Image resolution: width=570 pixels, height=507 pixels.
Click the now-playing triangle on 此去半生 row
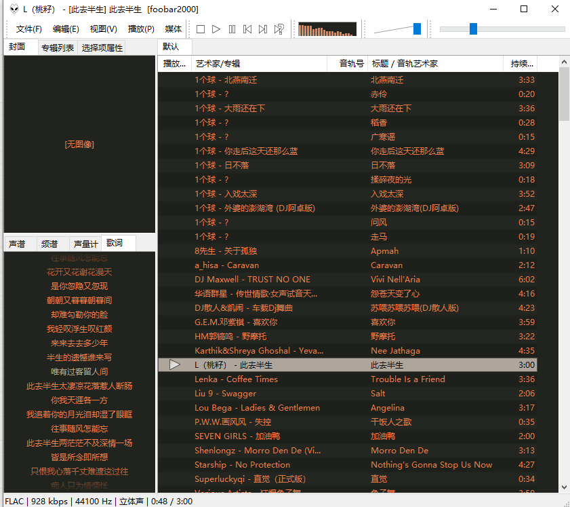pyautogui.click(x=175, y=364)
